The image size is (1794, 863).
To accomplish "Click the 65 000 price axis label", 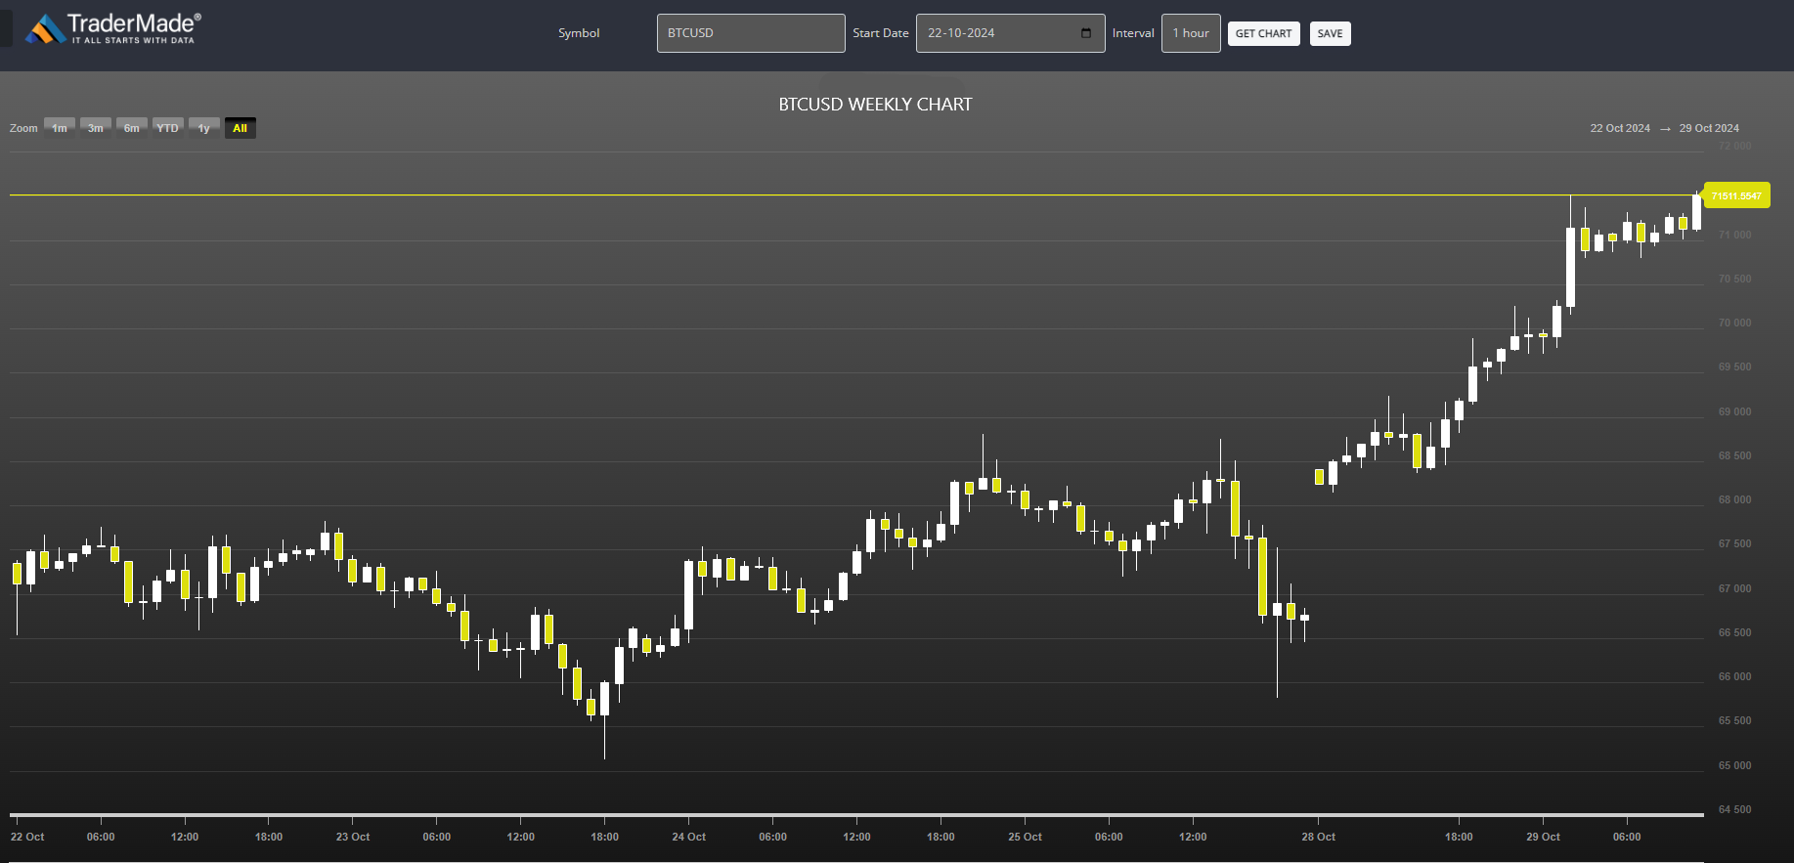I will pyautogui.click(x=1735, y=765).
